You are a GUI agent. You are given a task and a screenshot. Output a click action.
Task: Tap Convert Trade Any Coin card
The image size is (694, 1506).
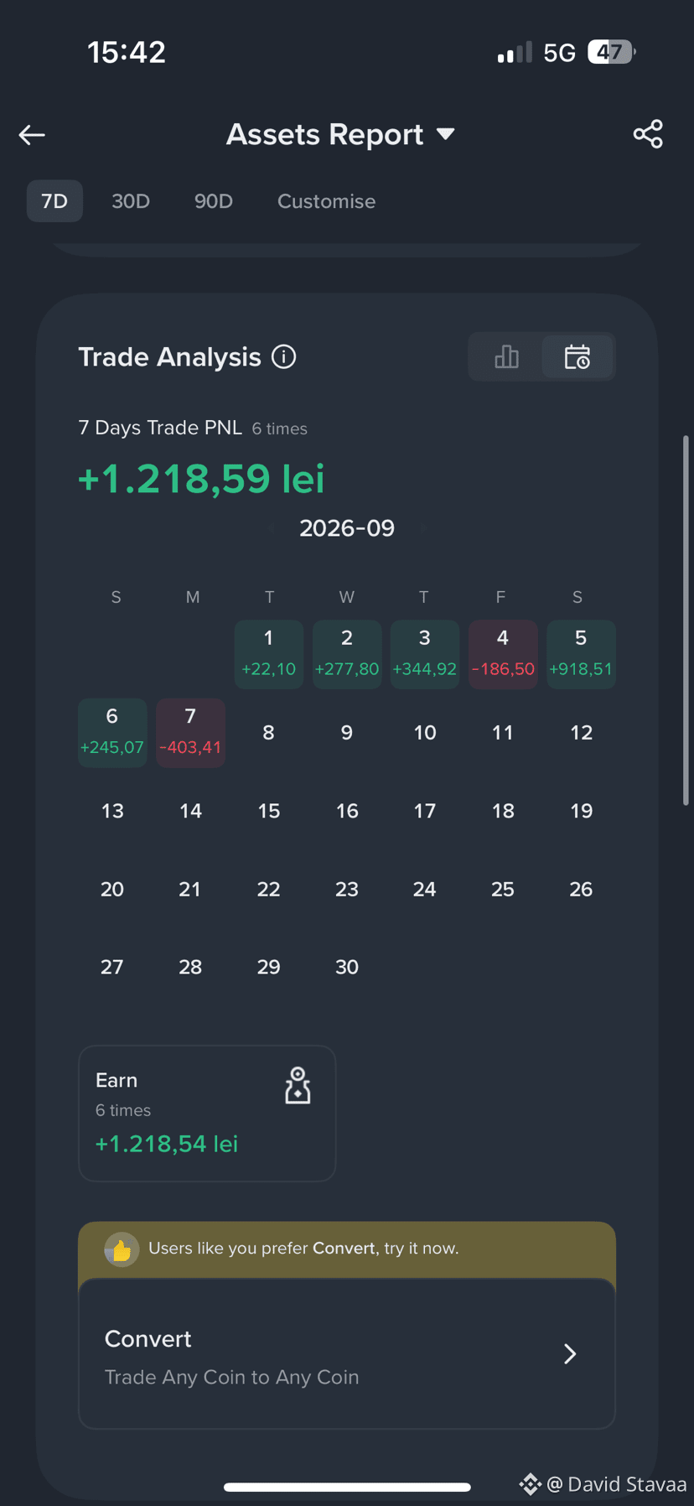coord(347,1354)
